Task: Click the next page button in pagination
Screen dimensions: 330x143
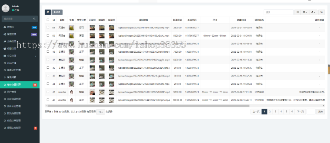Action: [x=300, y=112]
